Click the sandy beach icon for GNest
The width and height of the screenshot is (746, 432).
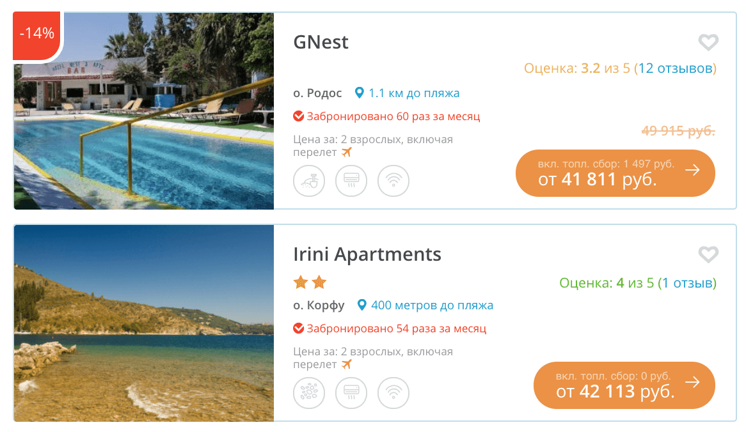point(309,181)
